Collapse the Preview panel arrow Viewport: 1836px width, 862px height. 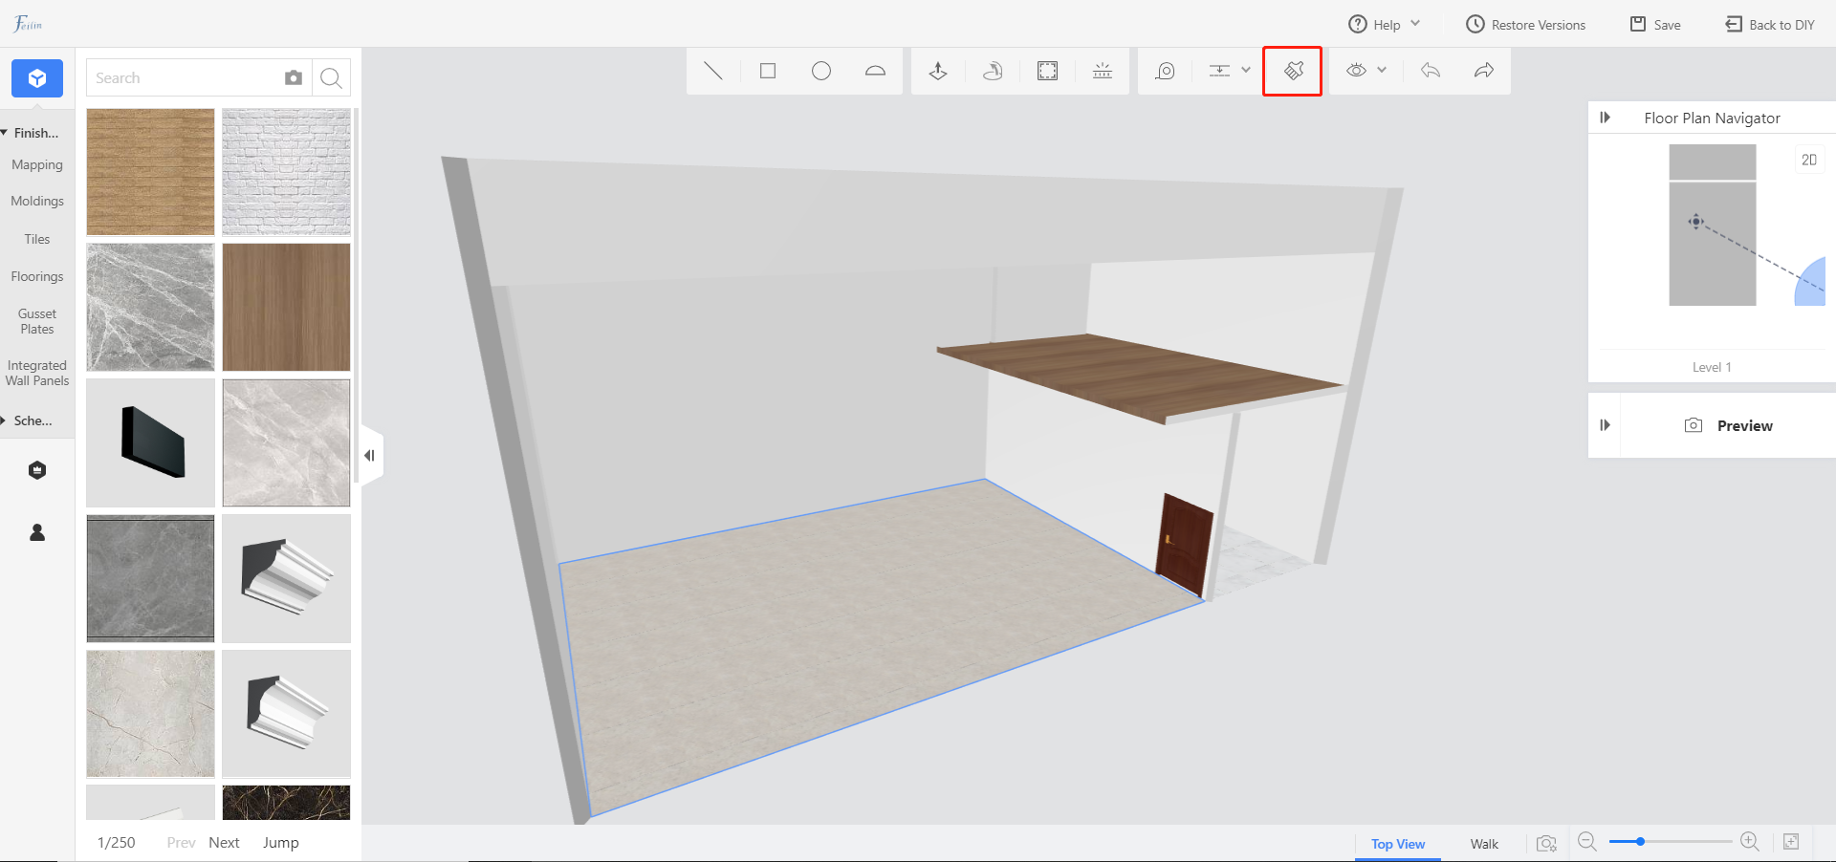tap(1606, 425)
